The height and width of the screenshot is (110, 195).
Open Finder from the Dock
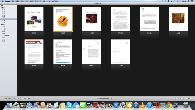point(9,105)
